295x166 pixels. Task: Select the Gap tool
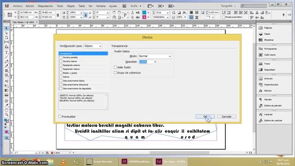6,42
